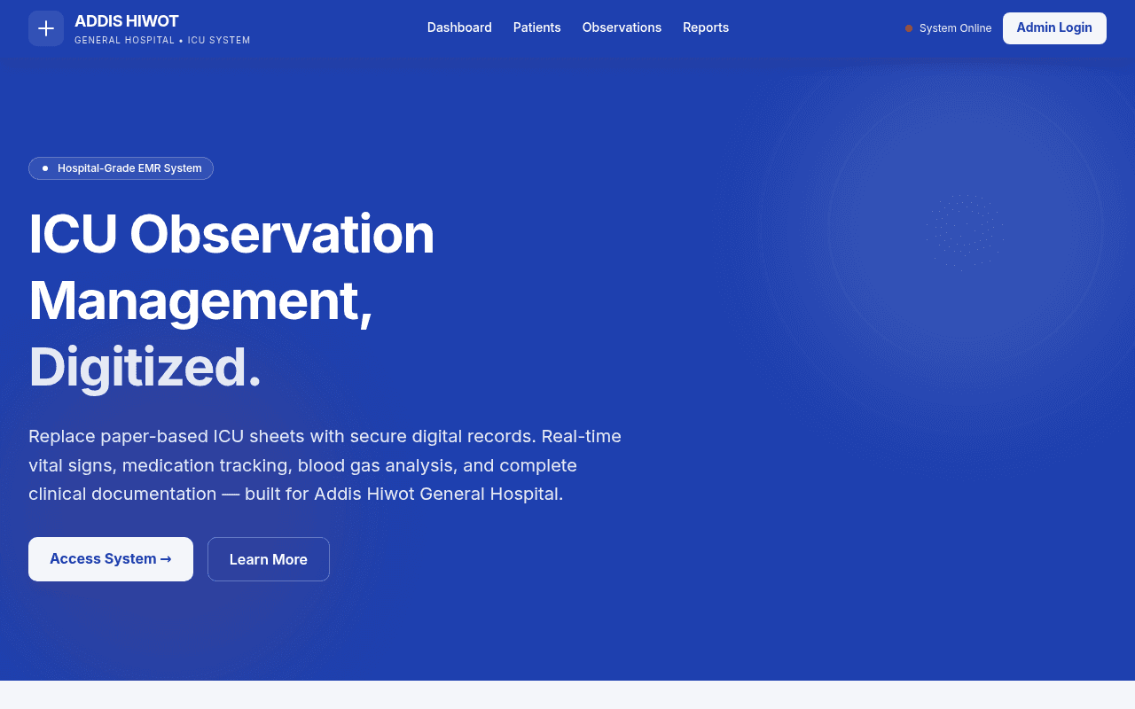Click the ADDIS HIWOT brand title
Viewport: 1135px width, 709px height.
pyautogui.click(x=127, y=21)
